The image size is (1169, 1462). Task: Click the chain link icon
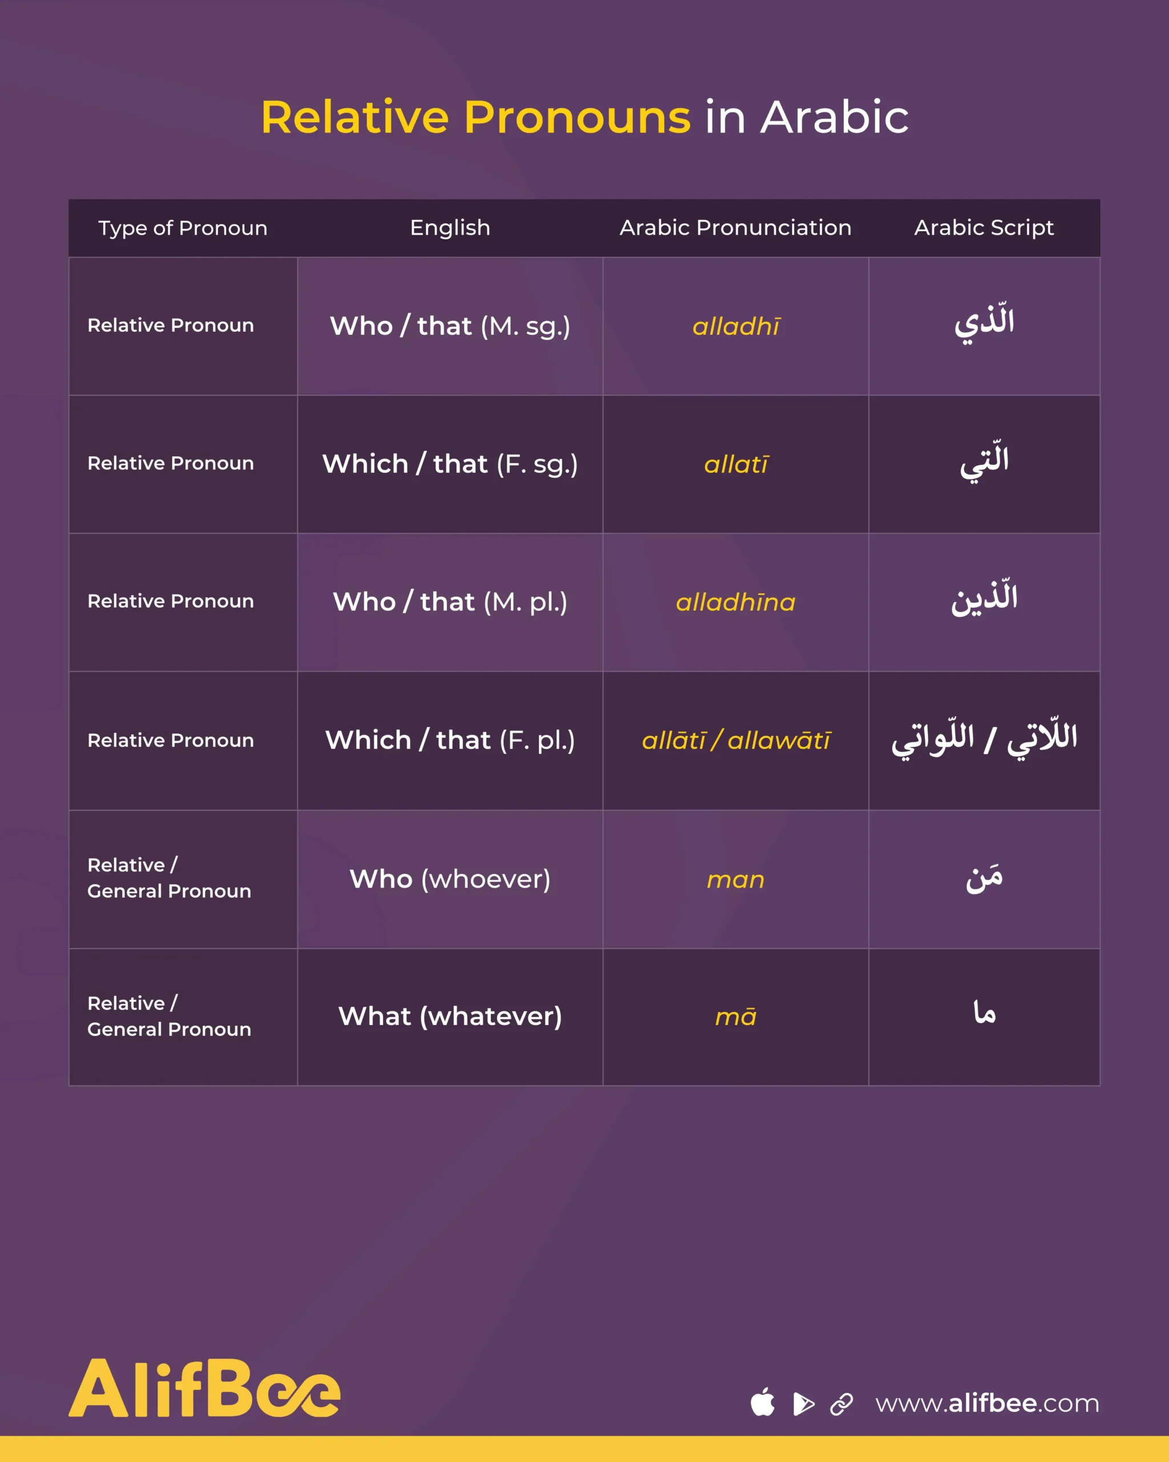point(842,1404)
